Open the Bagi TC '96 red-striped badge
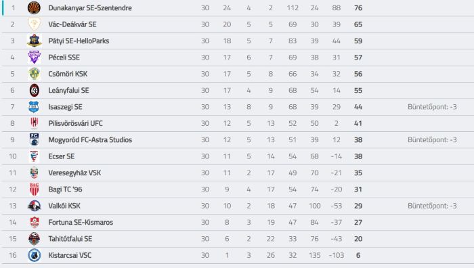The width and height of the screenshot is (474, 268). pos(34,189)
